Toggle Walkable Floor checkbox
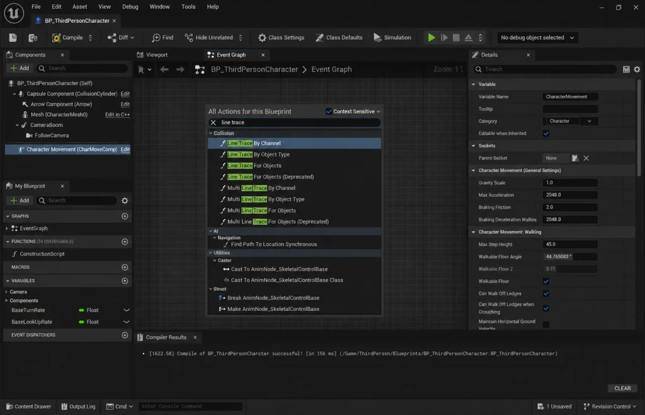645x415 pixels. click(546, 281)
